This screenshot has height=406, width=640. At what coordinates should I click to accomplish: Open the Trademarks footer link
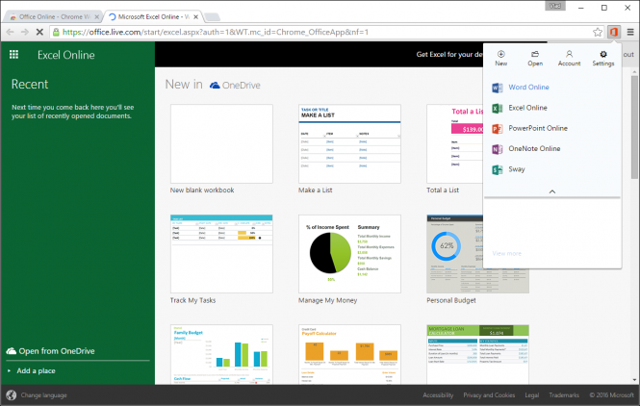point(564,395)
